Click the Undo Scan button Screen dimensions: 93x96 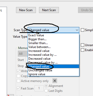(x=86, y=10)
